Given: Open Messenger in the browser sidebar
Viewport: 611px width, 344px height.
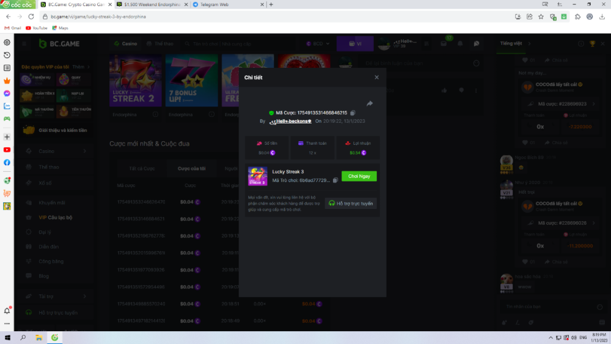Looking at the screenshot, I should pyautogui.click(x=7, y=93).
